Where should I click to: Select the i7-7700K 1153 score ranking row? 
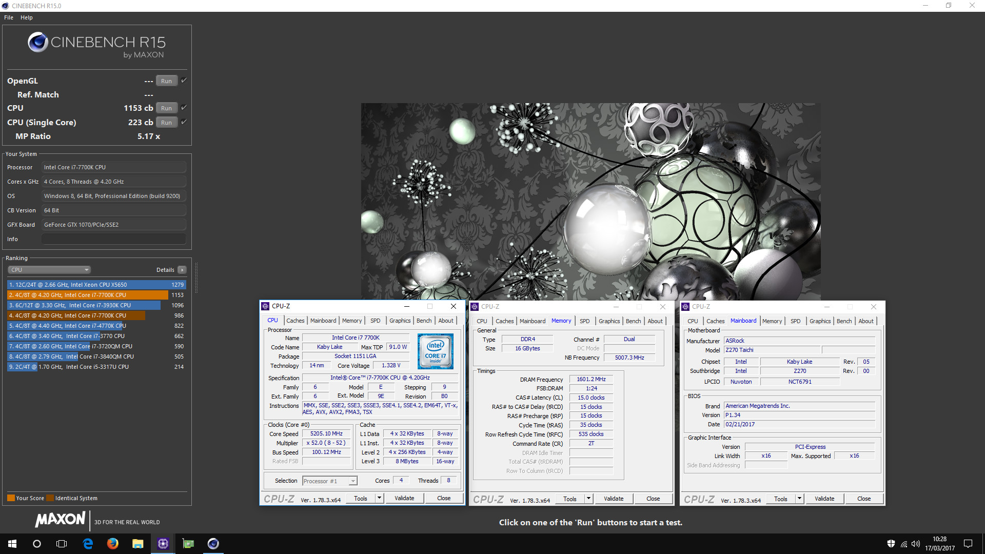pos(96,295)
